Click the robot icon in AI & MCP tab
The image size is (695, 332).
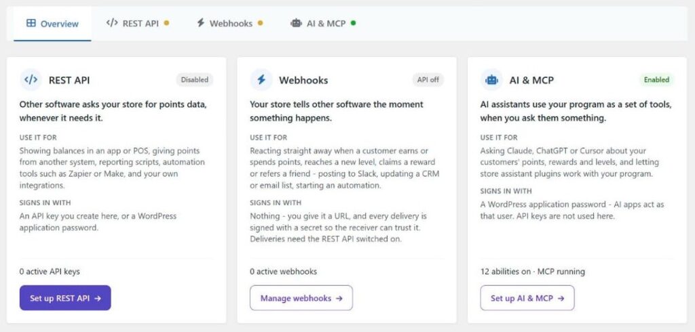pos(296,23)
